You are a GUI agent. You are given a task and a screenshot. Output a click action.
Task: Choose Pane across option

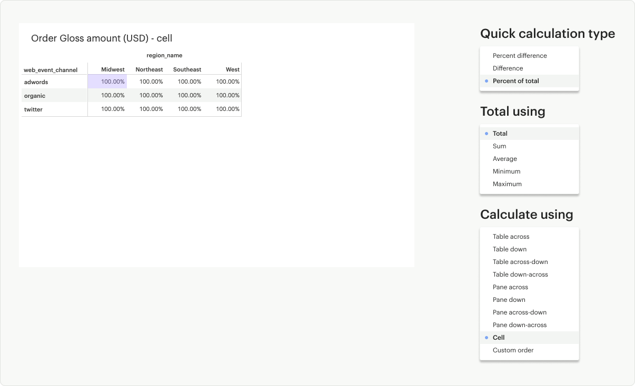pos(510,287)
